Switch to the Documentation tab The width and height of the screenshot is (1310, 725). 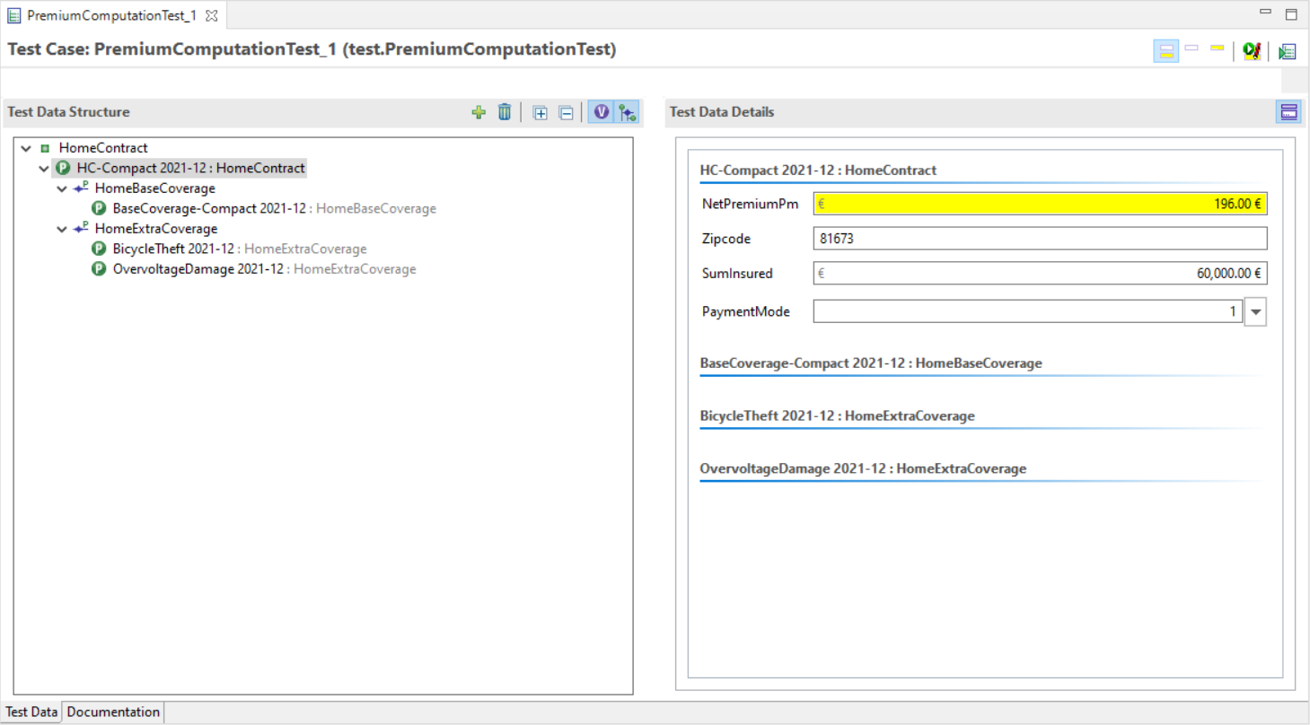point(112,712)
